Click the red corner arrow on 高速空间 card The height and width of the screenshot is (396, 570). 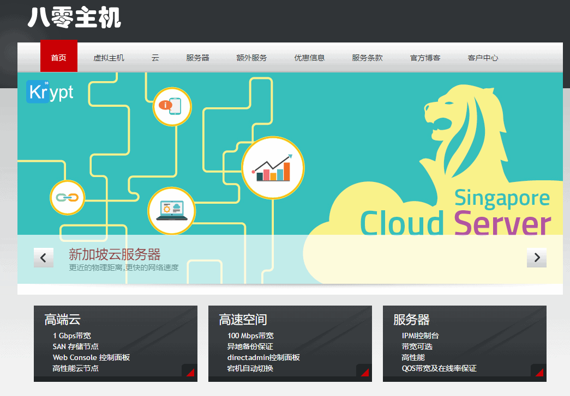click(x=364, y=372)
